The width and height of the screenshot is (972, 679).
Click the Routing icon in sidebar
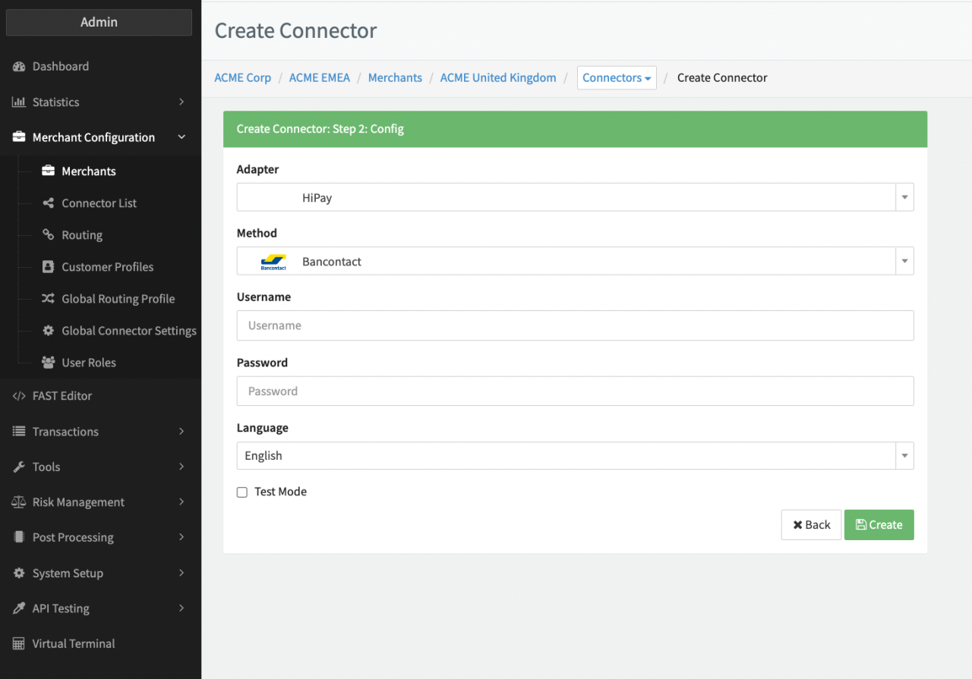pos(49,235)
